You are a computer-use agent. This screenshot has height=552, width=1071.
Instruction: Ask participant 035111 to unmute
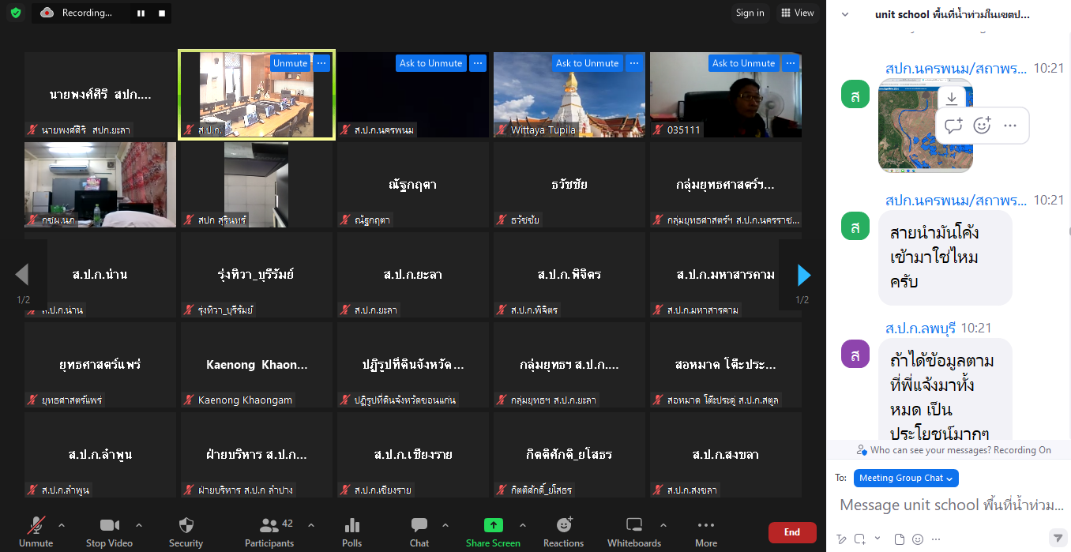(743, 63)
